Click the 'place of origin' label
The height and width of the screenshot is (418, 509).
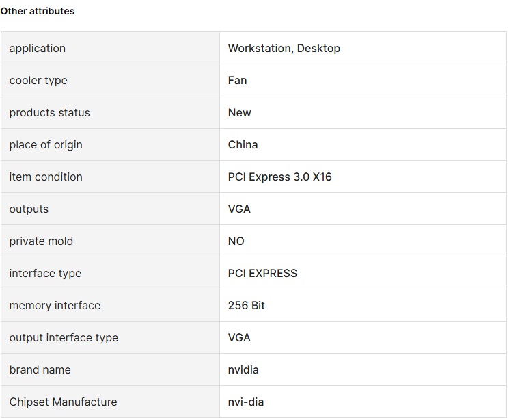click(46, 144)
